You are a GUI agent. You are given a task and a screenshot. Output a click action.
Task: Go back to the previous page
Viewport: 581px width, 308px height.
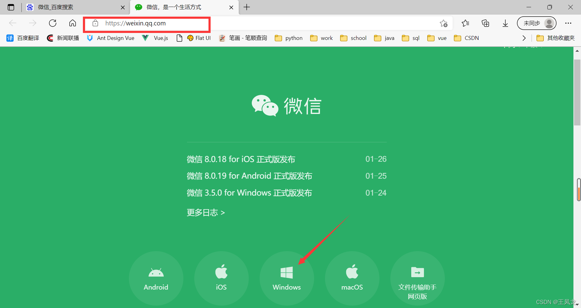tap(13, 23)
